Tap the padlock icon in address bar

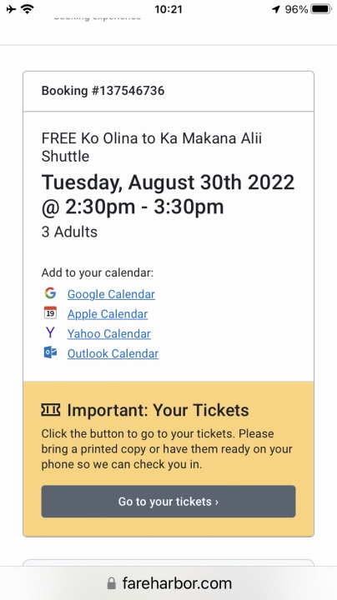[112, 583]
